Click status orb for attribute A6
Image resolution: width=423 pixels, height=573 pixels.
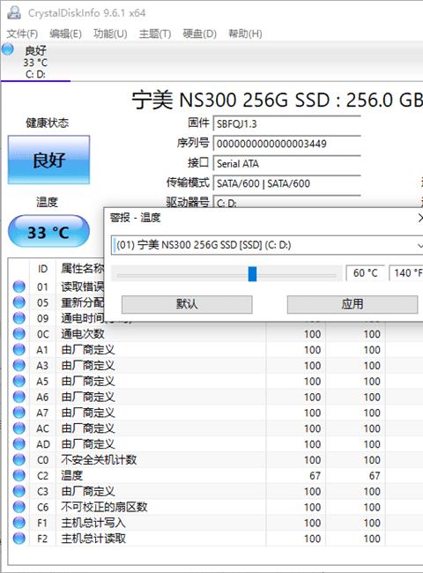click(19, 397)
